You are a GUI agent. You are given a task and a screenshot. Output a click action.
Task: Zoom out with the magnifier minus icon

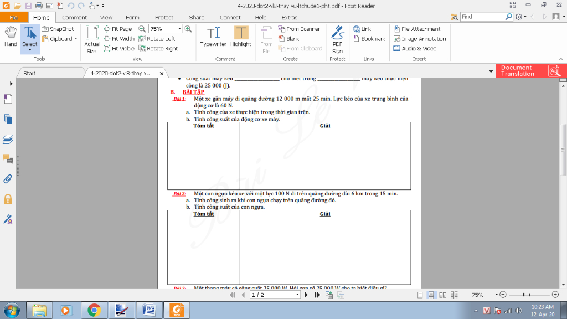[x=142, y=29]
